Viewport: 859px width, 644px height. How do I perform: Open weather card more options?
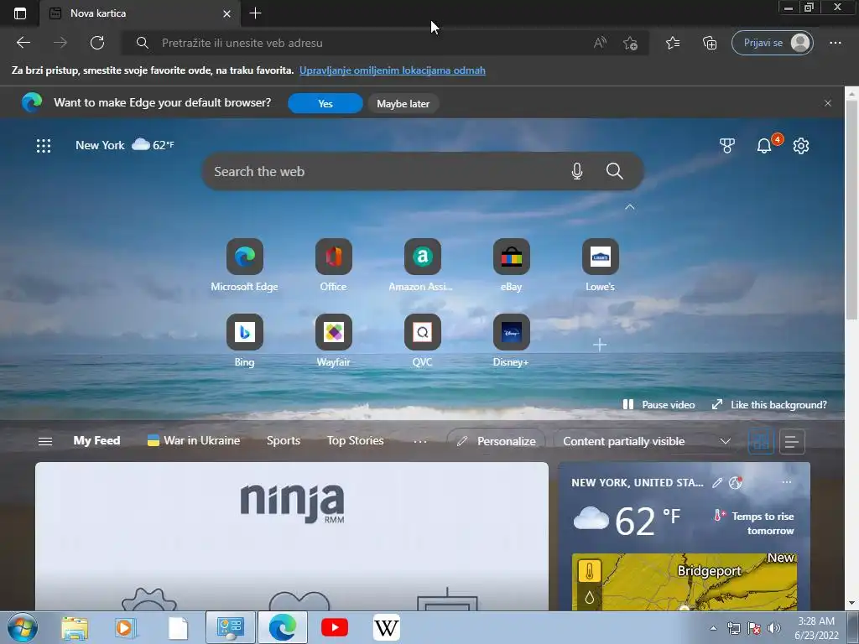pos(787,482)
